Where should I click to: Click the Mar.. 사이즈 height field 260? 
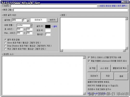29,33
